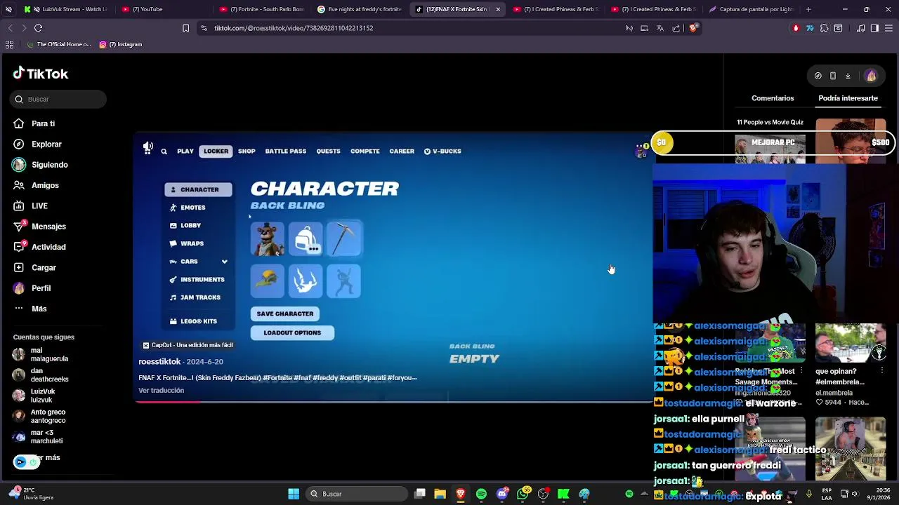Open the browser extensions puzzle icon
The image size is (899, 505).
824,28
